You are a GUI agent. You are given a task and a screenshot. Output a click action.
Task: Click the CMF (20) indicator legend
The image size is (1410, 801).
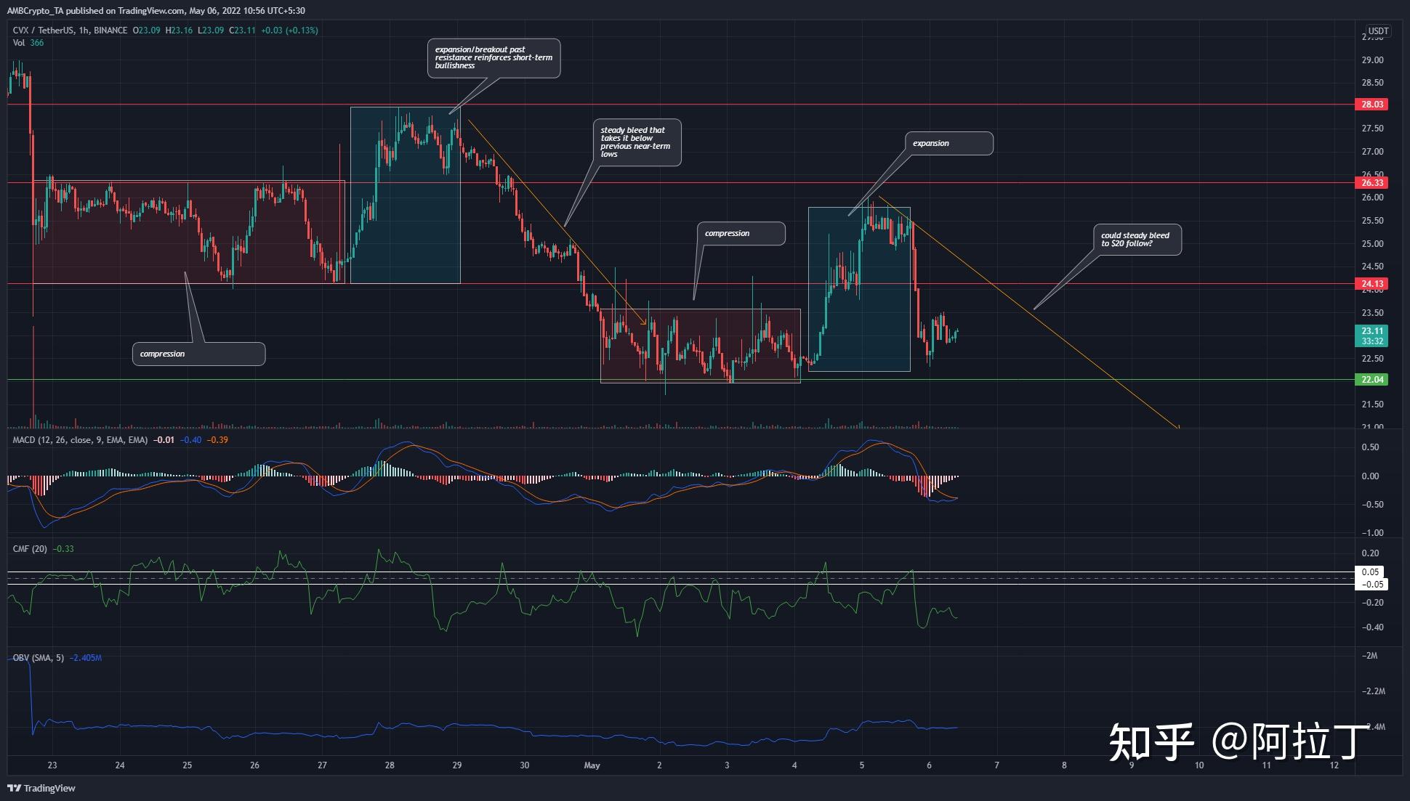click(x=30, y=549)
